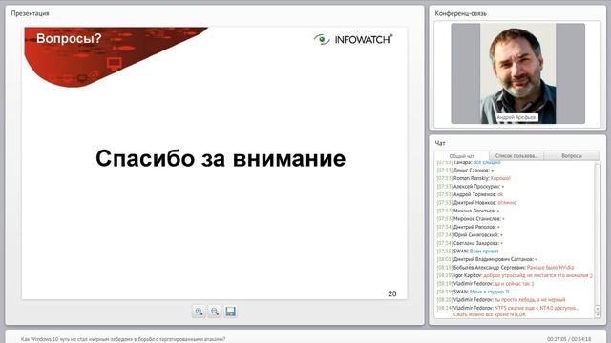Select Vladimir Fedorov's да и сейчас так message
This screenshot has height=343, width=611.
pos(486,284)
